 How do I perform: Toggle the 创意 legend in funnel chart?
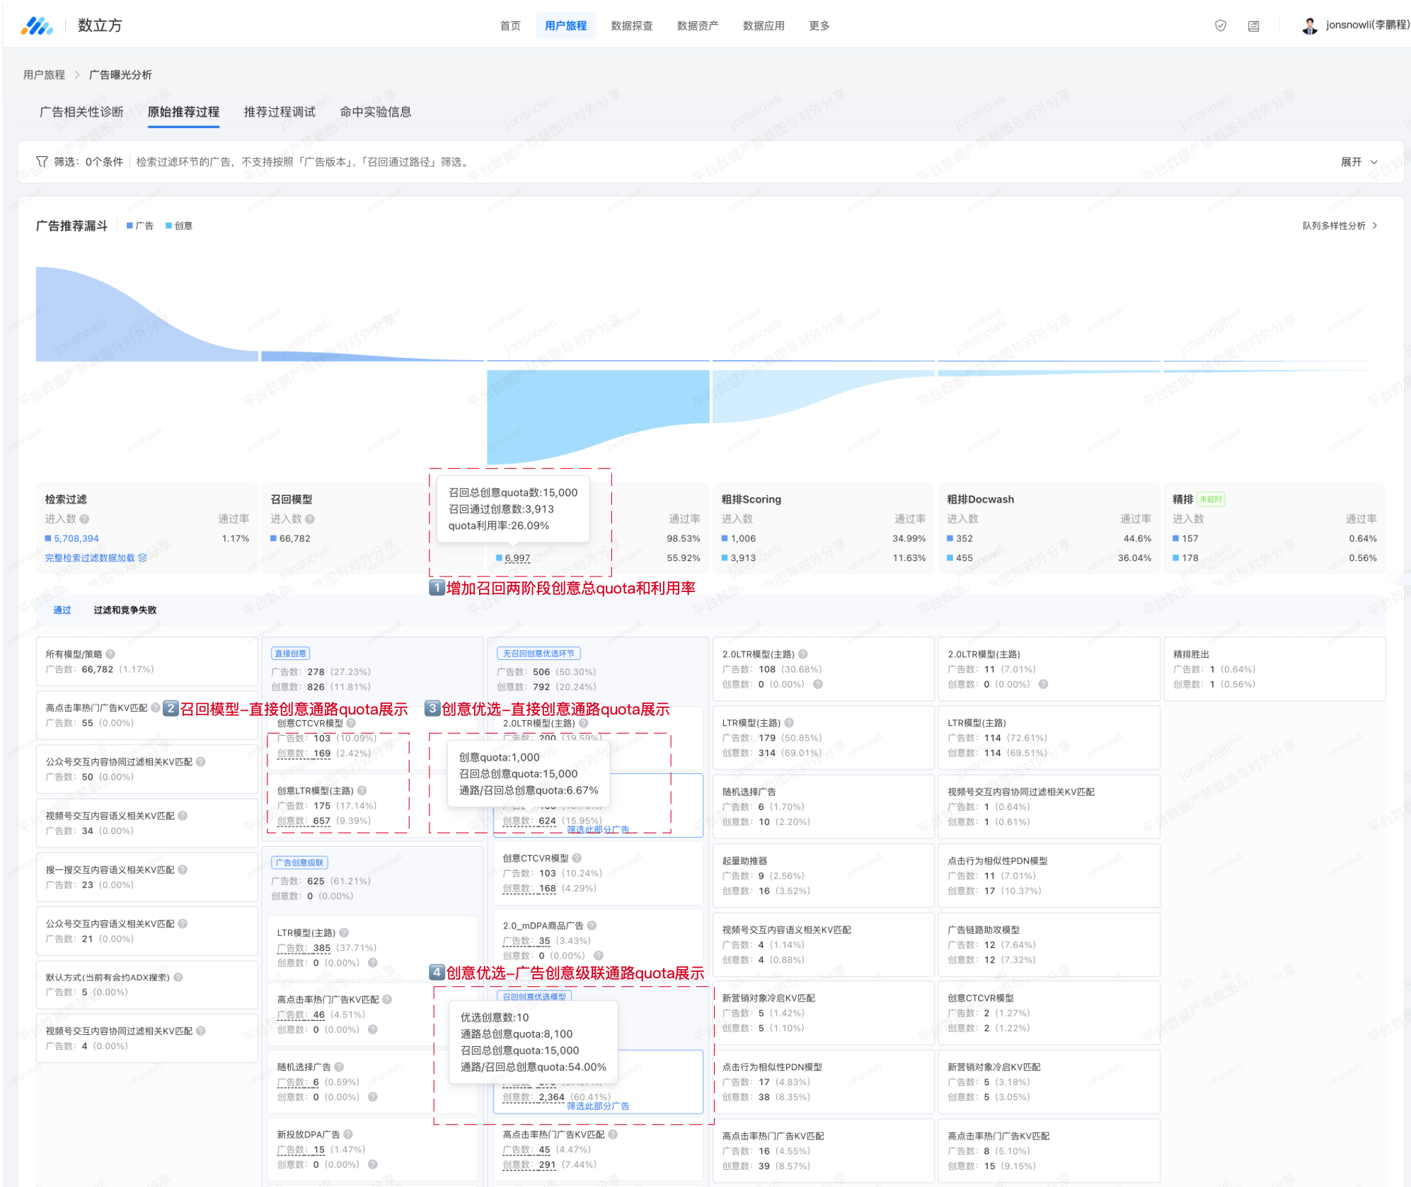179,226
